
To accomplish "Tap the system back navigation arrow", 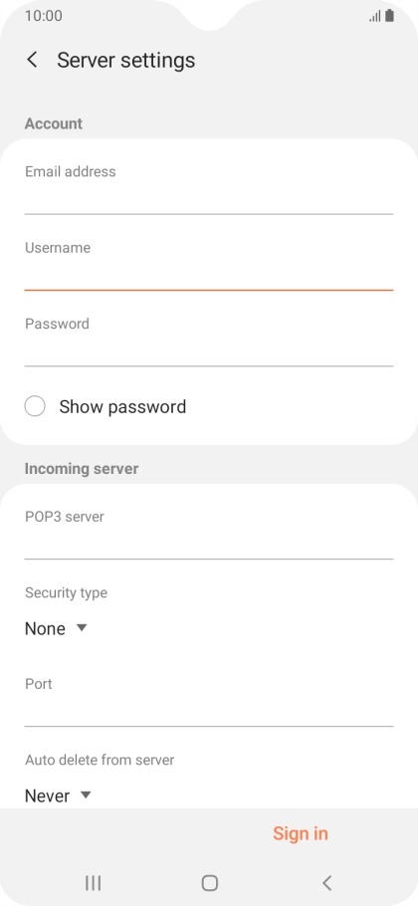I will point(326,882).
